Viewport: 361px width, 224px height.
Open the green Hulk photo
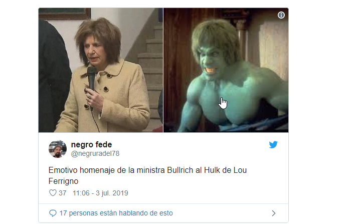click(x=226, y=70)
